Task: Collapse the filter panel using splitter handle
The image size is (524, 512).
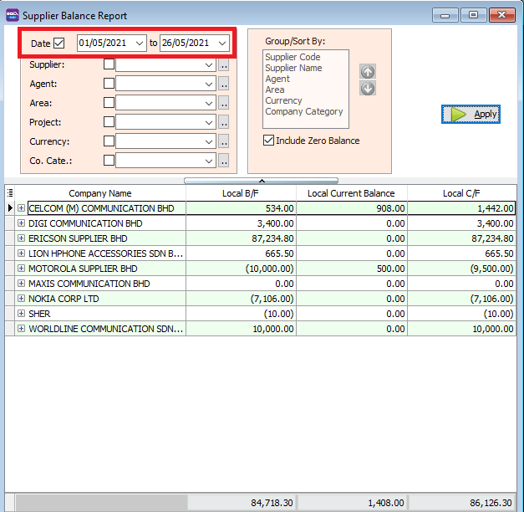Action: 261,180
